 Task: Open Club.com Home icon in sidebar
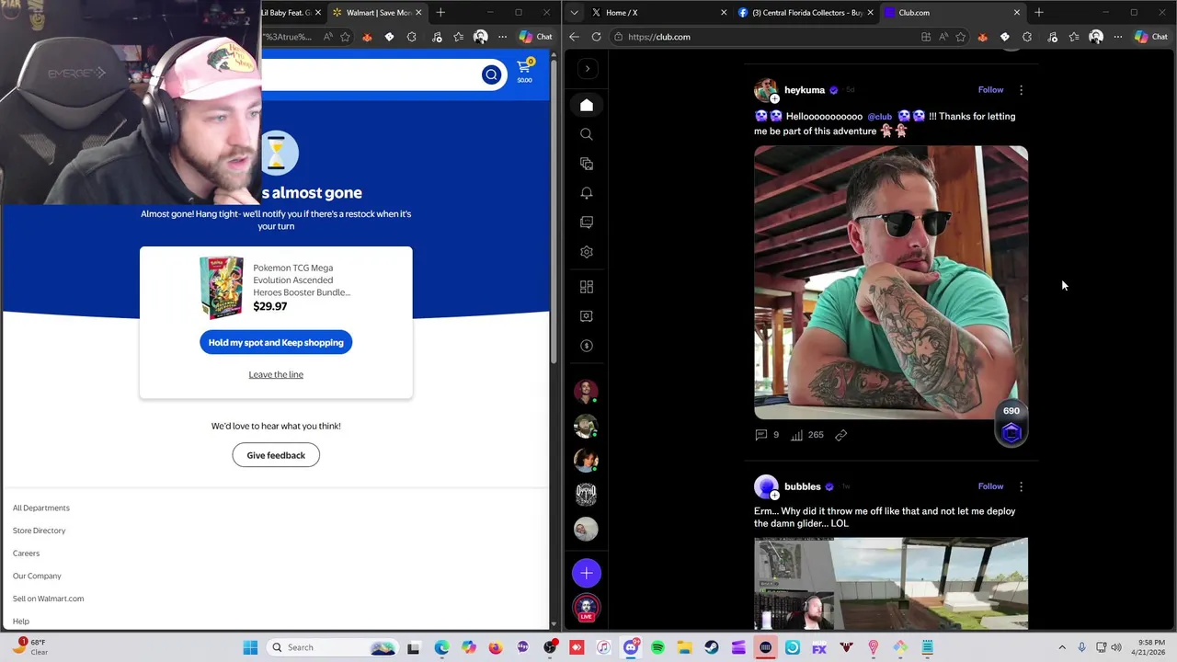[x=587, y=105]
